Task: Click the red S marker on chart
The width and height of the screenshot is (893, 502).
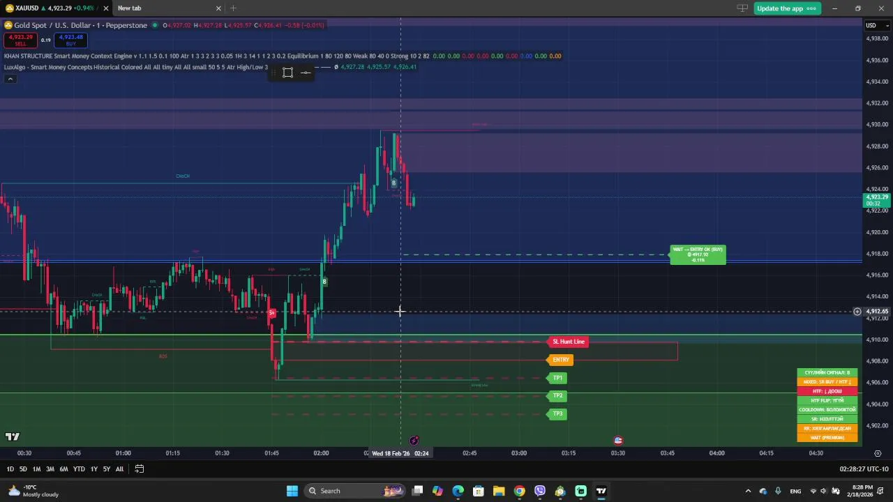Action: (271, 313)
